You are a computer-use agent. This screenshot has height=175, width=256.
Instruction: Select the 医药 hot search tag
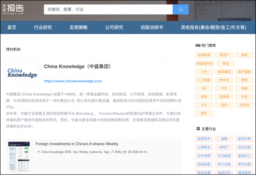pyautogui.click(x=224, y=105)
